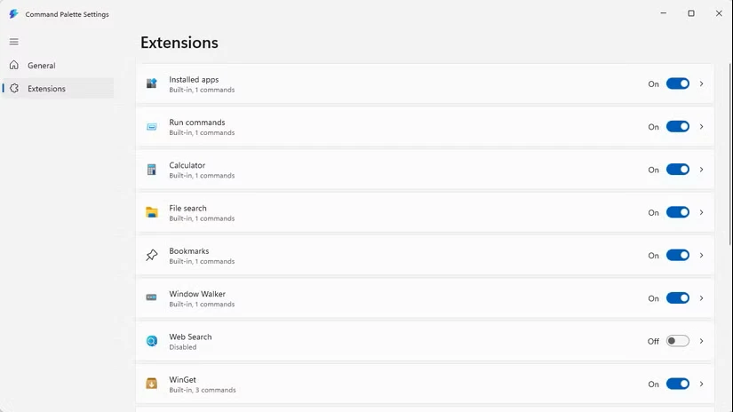Screen dimensions: 733x412
Task: Maximize the Command Palette Settings window
Action: click(x=691, y=13)
